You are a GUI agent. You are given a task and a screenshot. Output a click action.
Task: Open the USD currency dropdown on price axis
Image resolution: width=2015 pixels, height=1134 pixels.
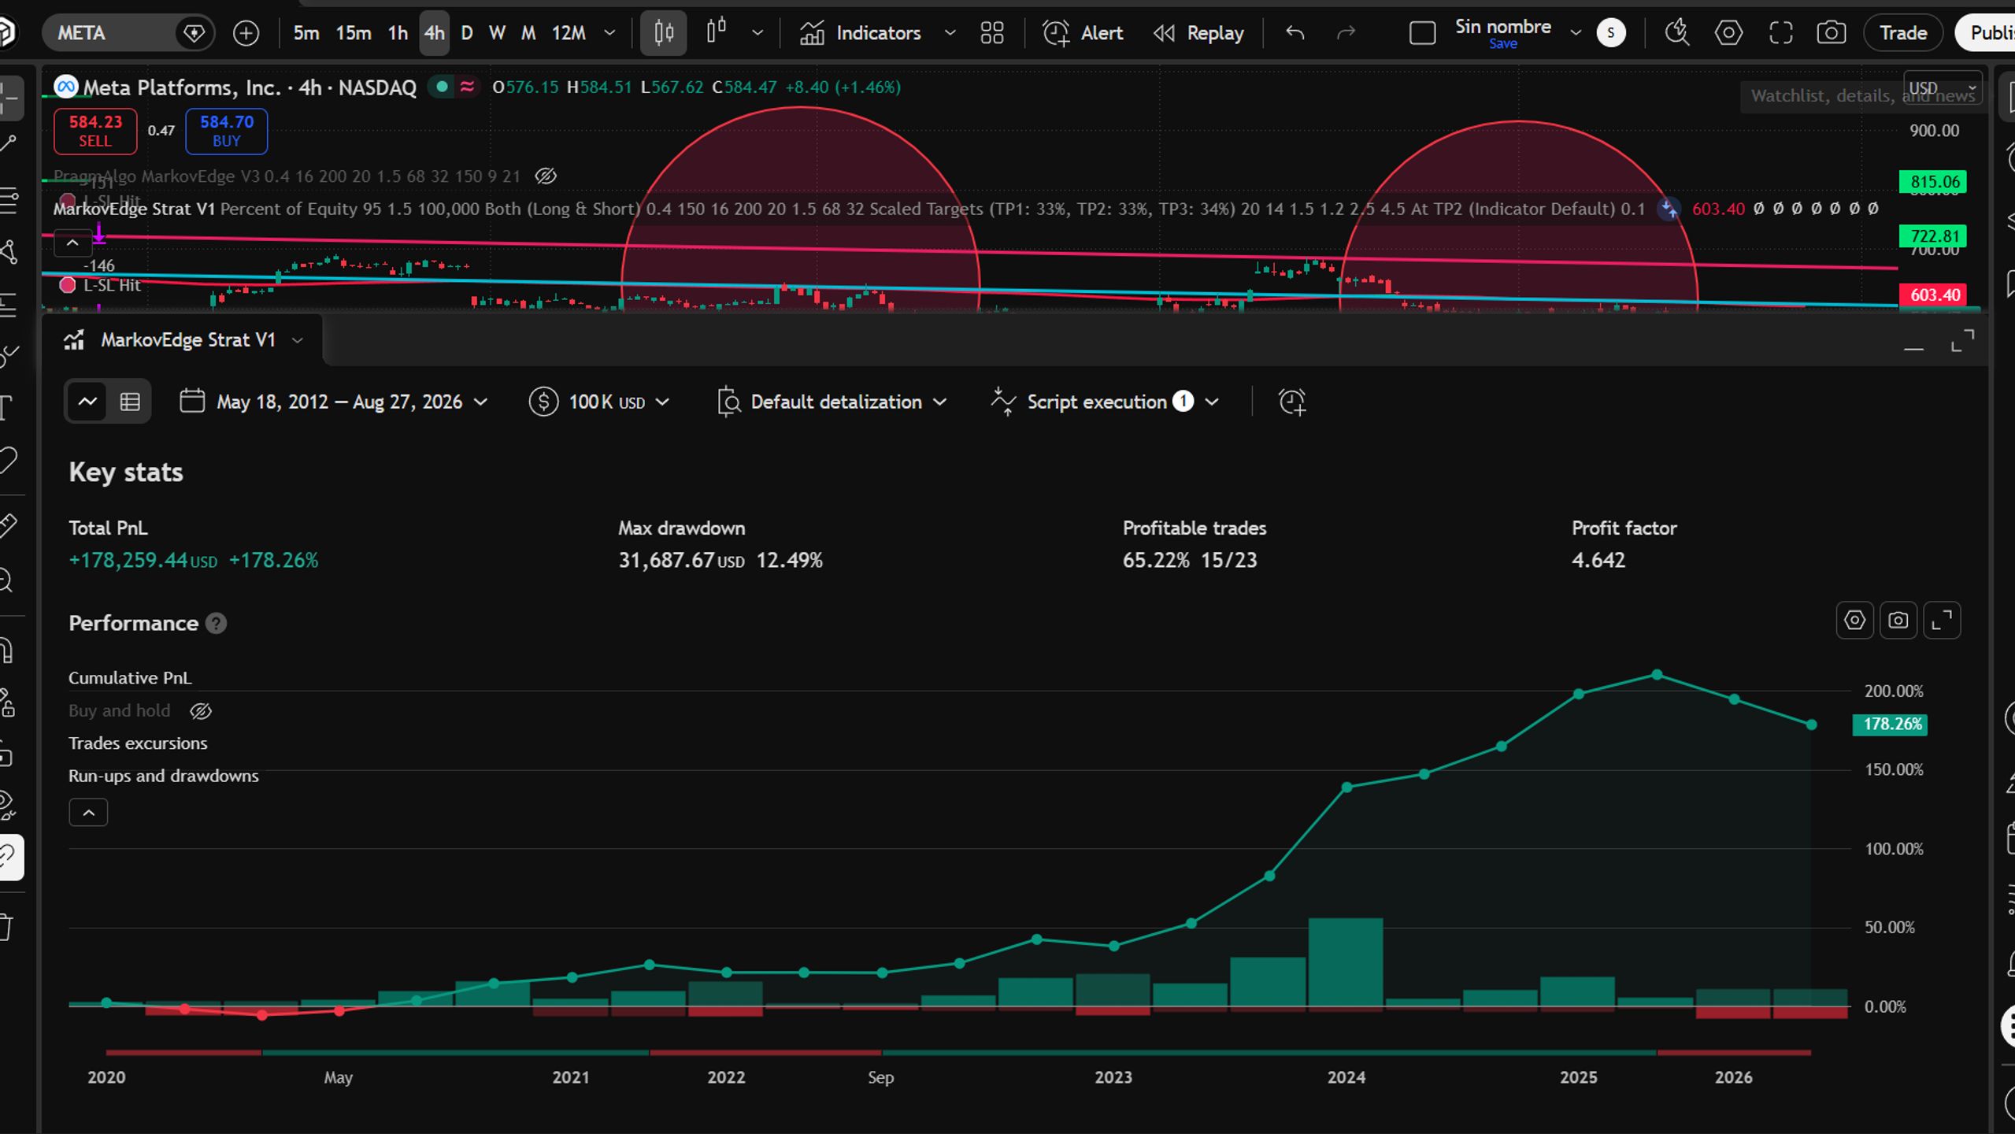[1943, 88]
